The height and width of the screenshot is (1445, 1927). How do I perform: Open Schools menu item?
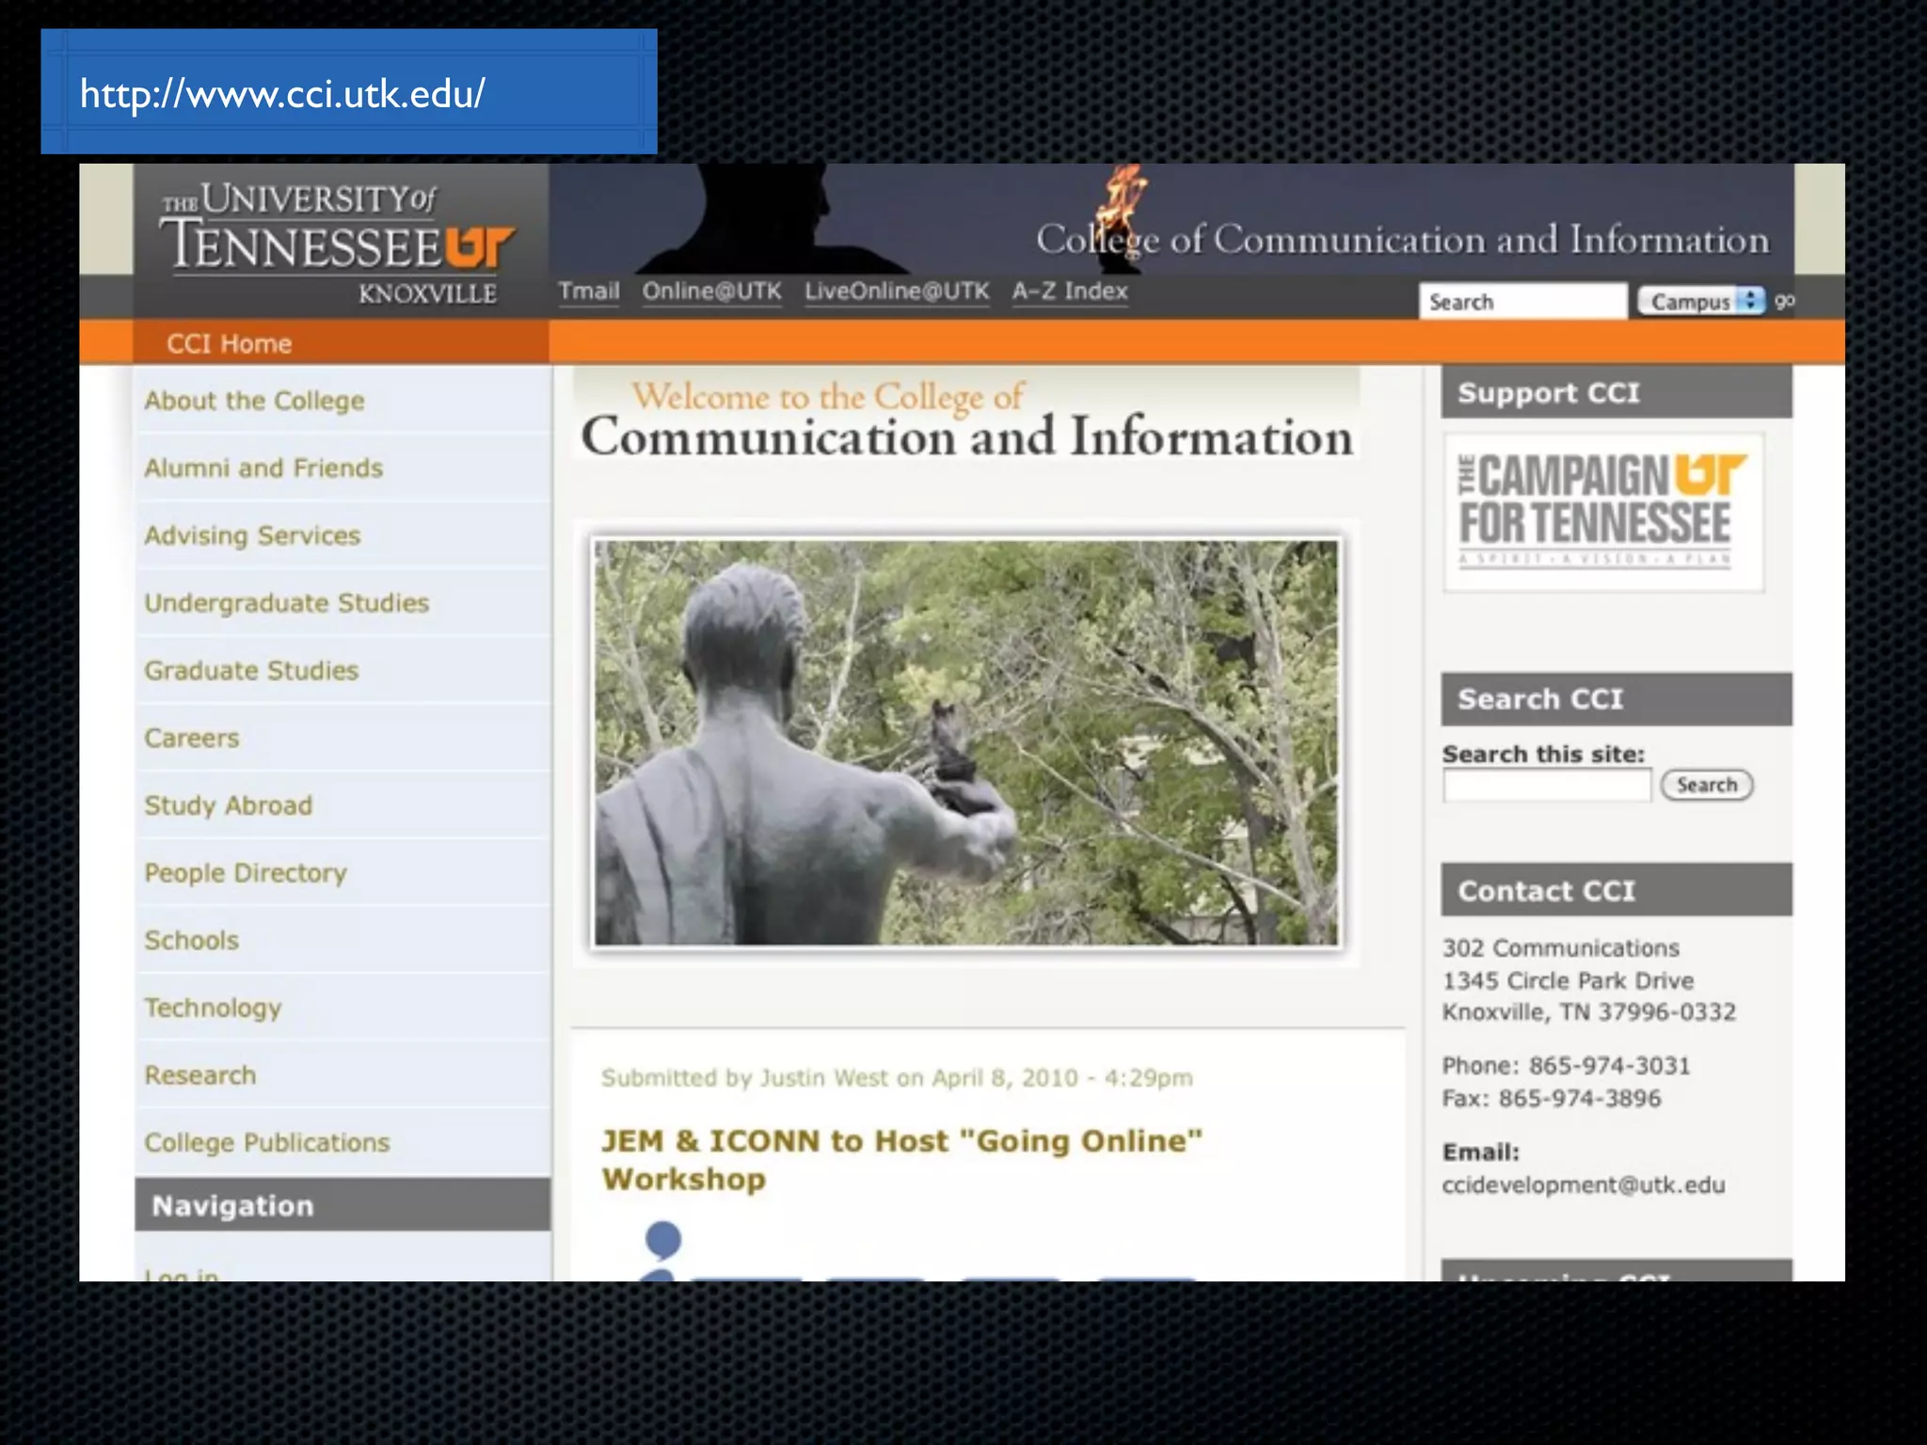click(342, 940)
